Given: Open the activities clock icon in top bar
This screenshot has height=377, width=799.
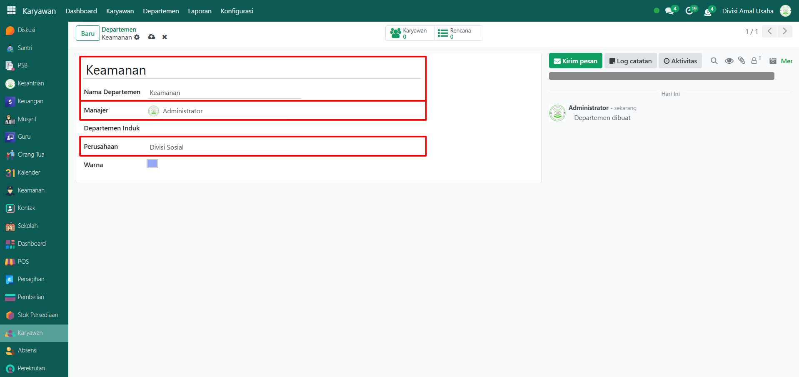Looking at the screenshot, I should [x=690, y=11].
